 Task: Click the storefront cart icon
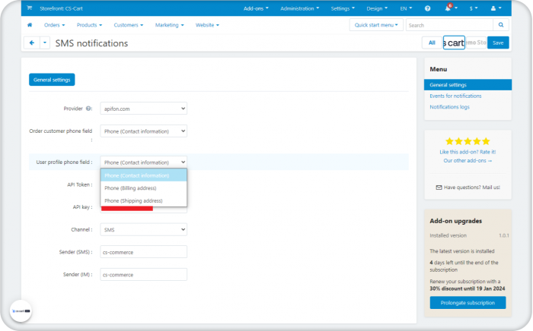[30, 8]
